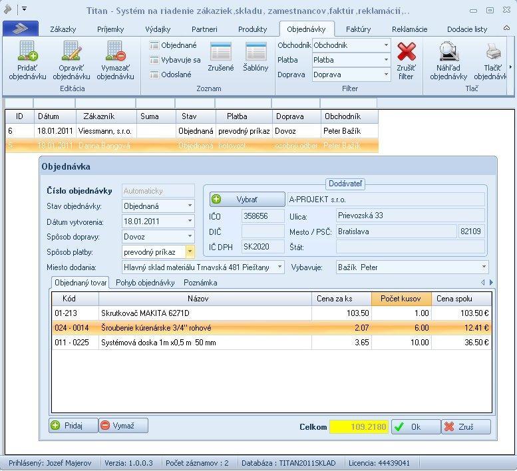Click the Vymaž button
The image size is (517, 471).
click(123, 426)
